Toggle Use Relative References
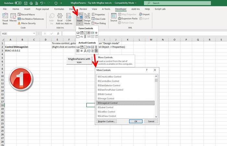Screen dimensions: 227x146 pyautogui.click(x=31, y=19)
